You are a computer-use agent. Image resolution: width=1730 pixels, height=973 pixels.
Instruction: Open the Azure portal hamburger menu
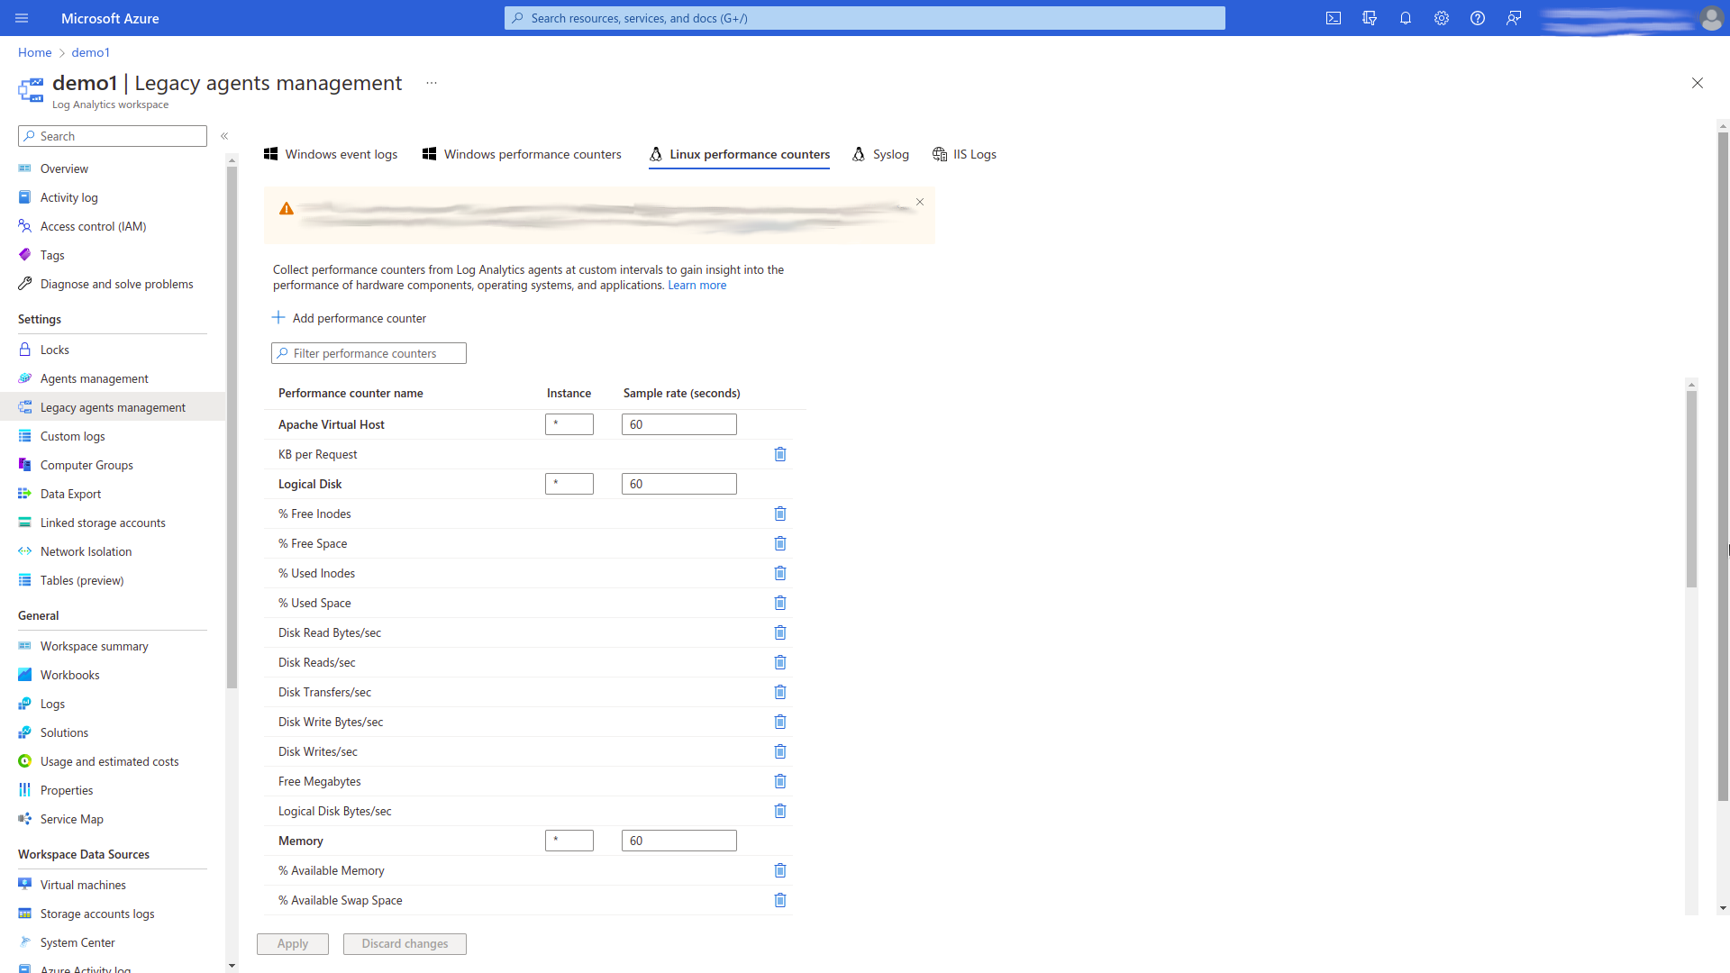coord(22,18)
